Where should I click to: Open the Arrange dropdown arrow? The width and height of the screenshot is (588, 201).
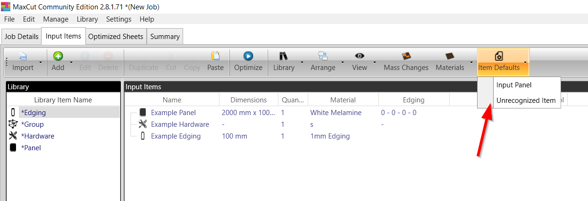coord(342,62)
